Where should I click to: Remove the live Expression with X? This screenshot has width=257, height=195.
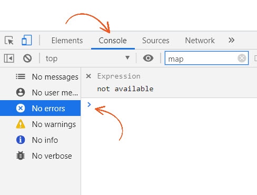click(88, 76)
